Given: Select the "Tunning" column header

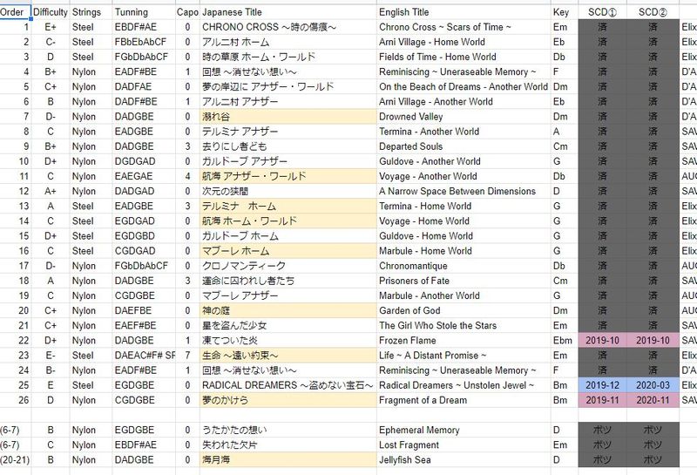Looking at the screenshot, I should [x=131, y=13].
